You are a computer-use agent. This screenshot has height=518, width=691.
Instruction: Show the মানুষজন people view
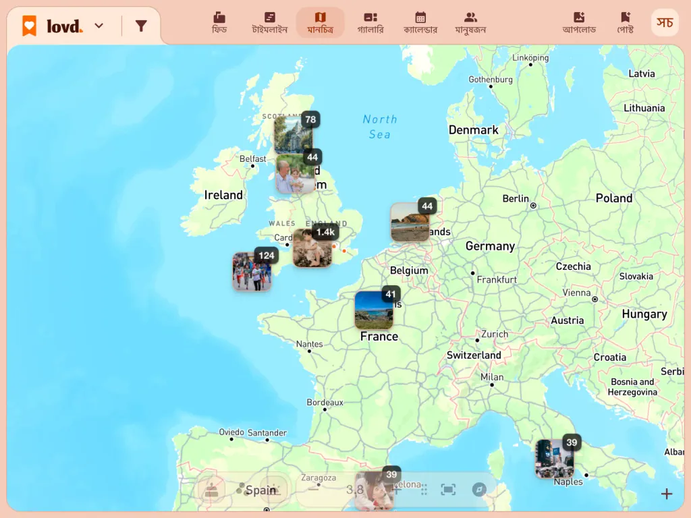(x=470, y=23)
